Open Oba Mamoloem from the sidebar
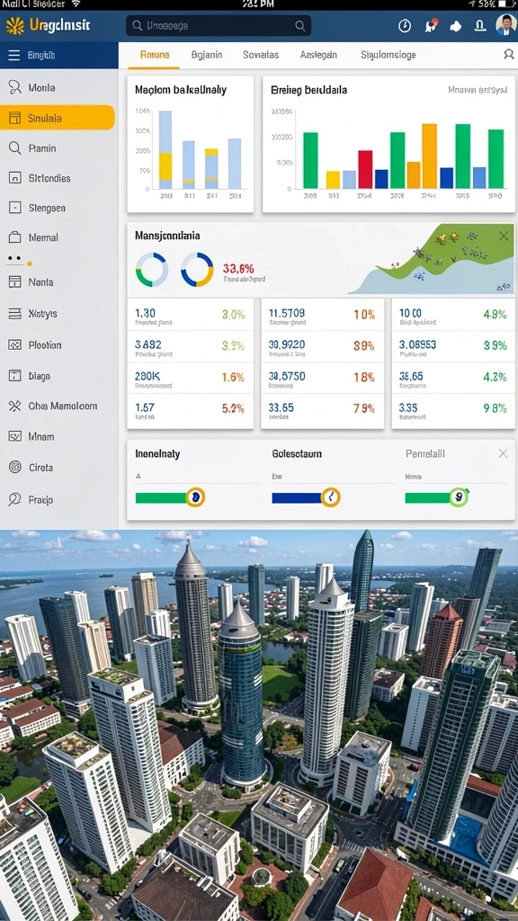 pyautogui.click(x=63, y=406)
